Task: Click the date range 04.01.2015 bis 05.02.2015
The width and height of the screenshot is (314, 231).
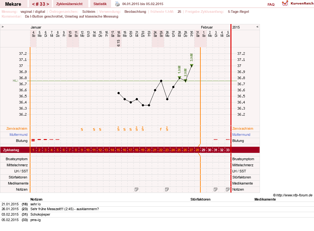Action: 142,4
